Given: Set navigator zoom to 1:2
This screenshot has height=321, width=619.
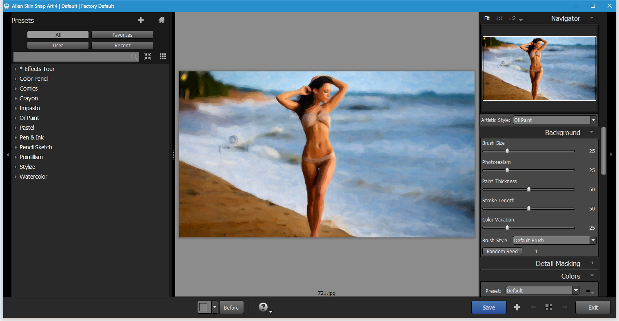Looking at the screenshot, I should point(512,18).
